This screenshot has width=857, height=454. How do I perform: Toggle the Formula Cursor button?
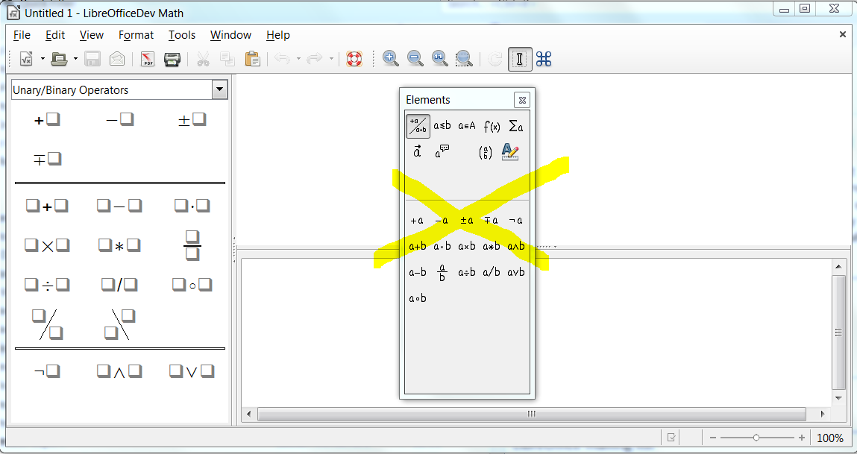[520, 60]
